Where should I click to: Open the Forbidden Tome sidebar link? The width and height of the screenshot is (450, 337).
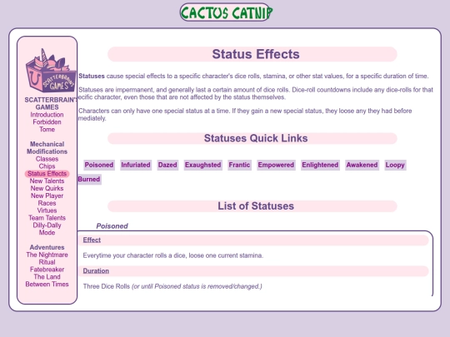point(47,126)
